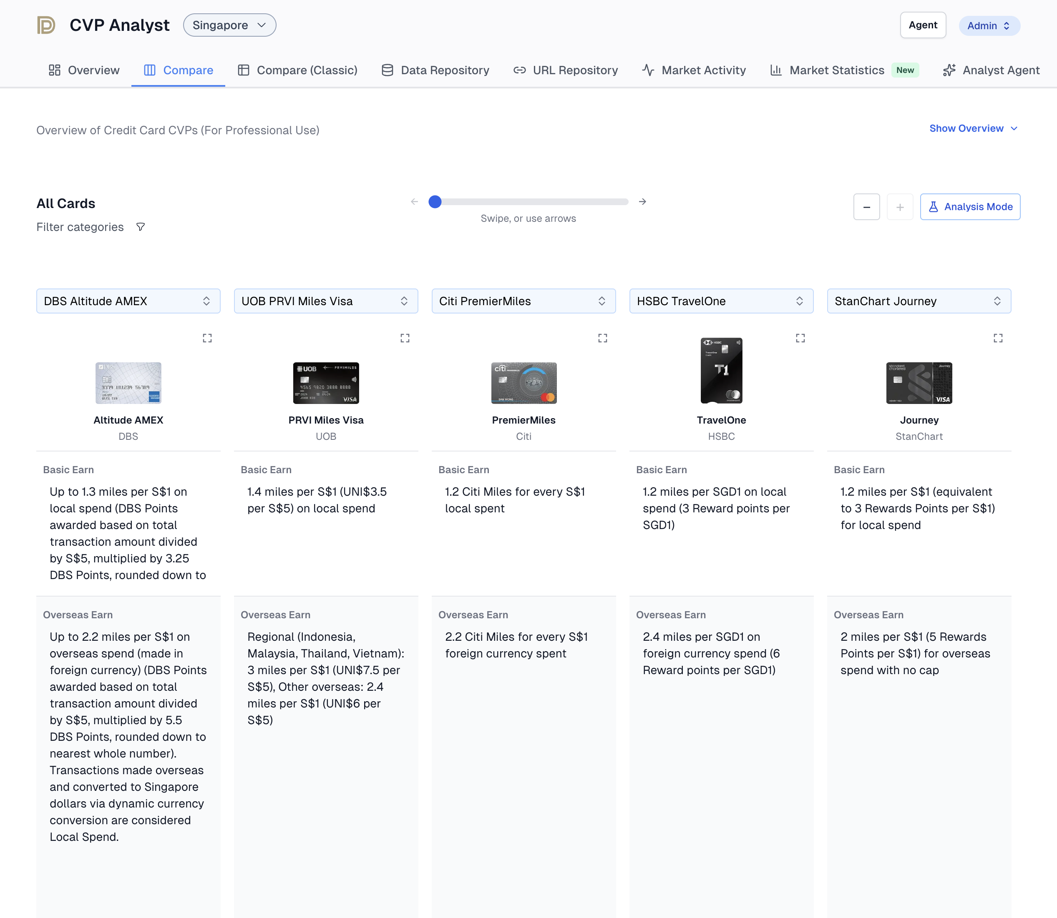
Task: Click the Agent button
Action: [x=923, y=25]
